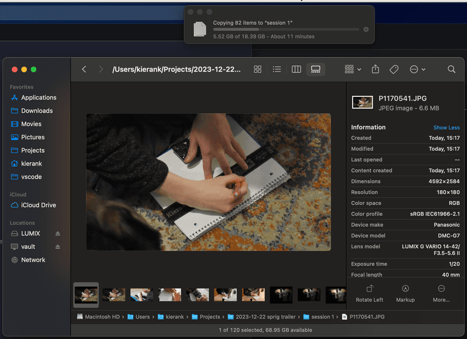Switch to list view
Viewport: 467px width, 339px height.
[x=276, y=69]
